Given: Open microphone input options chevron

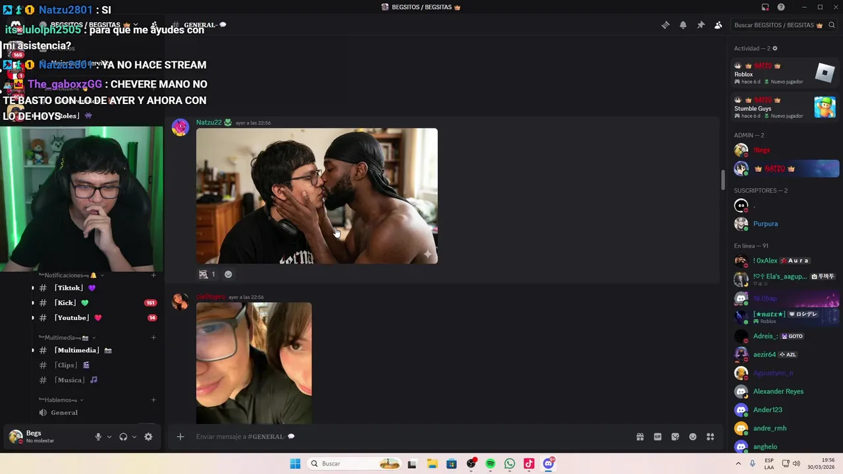Looking at the screenshot, I should 109,436.
